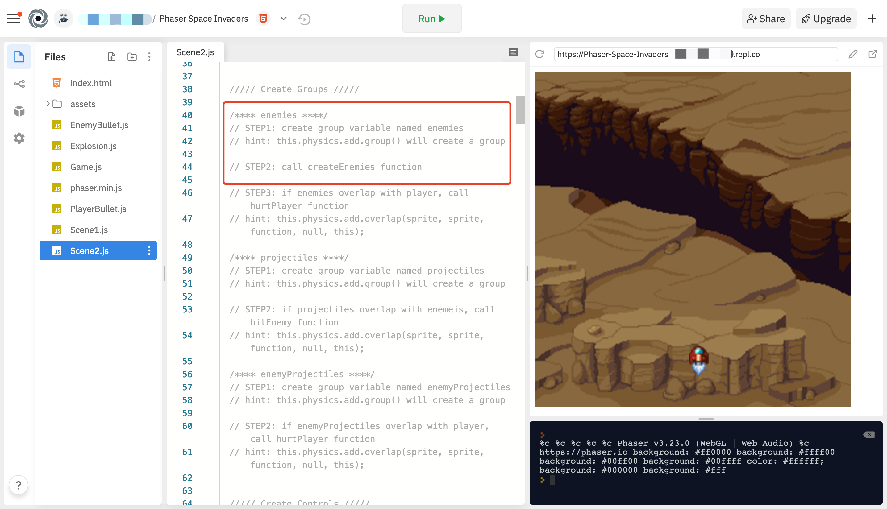Open Scene2.js file options menu
The image size is (887, 509).
tap(149, 251)
